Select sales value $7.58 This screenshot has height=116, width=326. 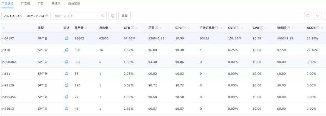click(281, 50)
